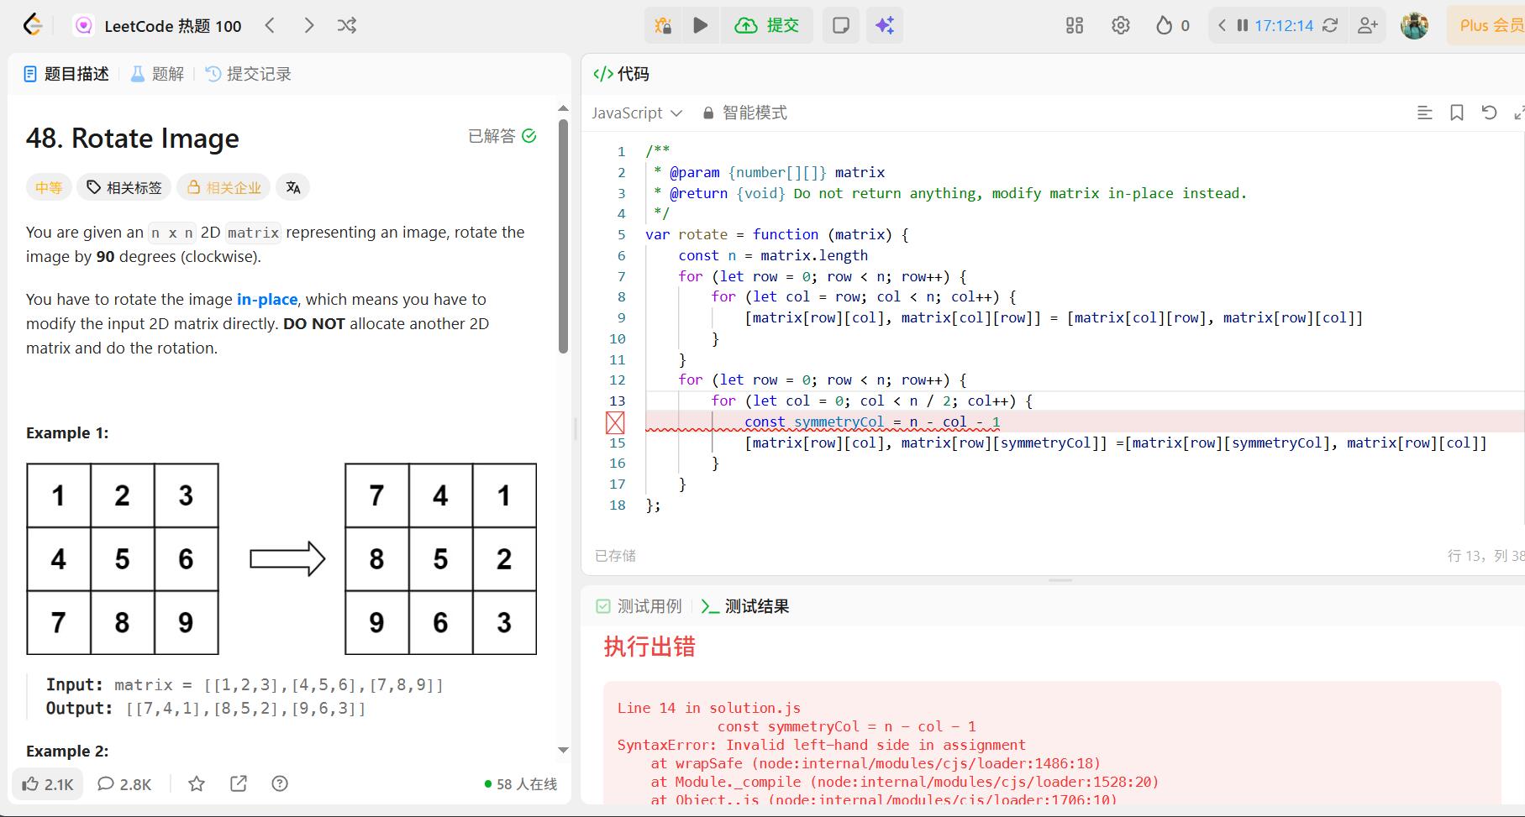Expand the 相关企业 companies section
This screenshot has width=1525, height=817.
(x=223, y=187)
